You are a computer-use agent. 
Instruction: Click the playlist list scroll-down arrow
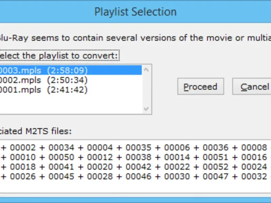pyautogui.click(x=146, y=109)
